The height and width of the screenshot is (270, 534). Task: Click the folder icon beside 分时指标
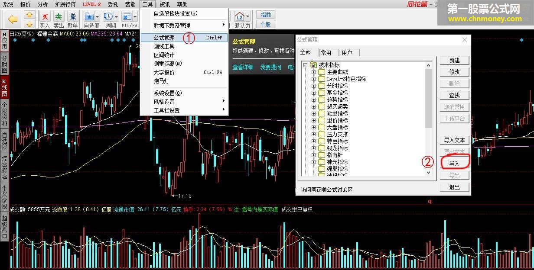322,86
